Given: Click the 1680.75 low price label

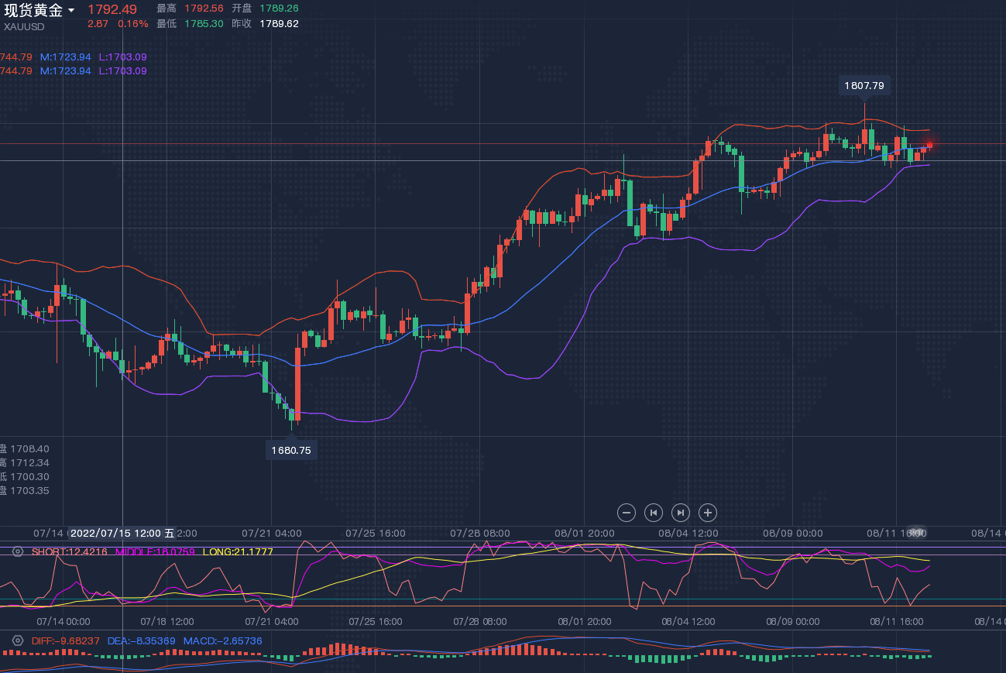Looking at the screenshot, I should point(291,450).
